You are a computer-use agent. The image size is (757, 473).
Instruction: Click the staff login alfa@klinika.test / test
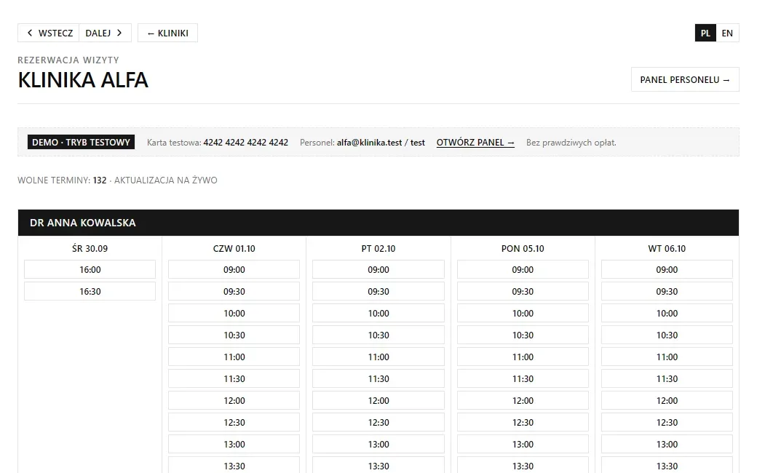click(381, 143)
